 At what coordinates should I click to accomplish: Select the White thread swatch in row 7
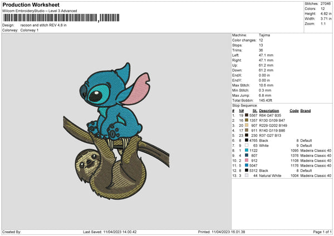(247, 145)
